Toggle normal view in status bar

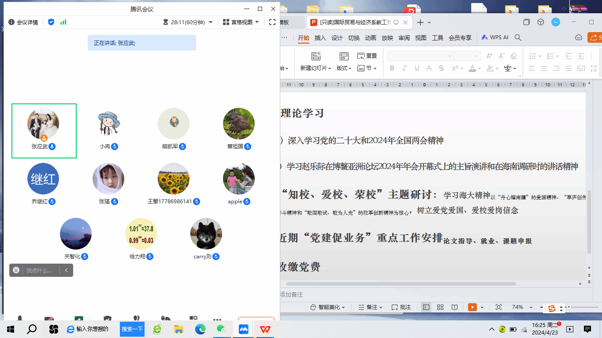coord(426,307)
